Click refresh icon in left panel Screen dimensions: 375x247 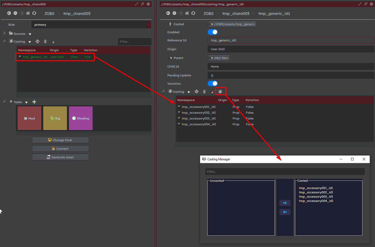click(x=34, y=13)
